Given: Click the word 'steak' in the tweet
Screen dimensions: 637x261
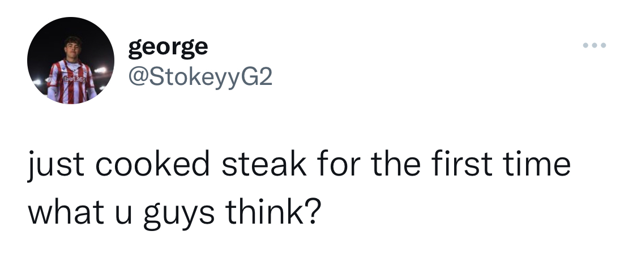Looking at the screenshot, I should click(x=264, y=164).
